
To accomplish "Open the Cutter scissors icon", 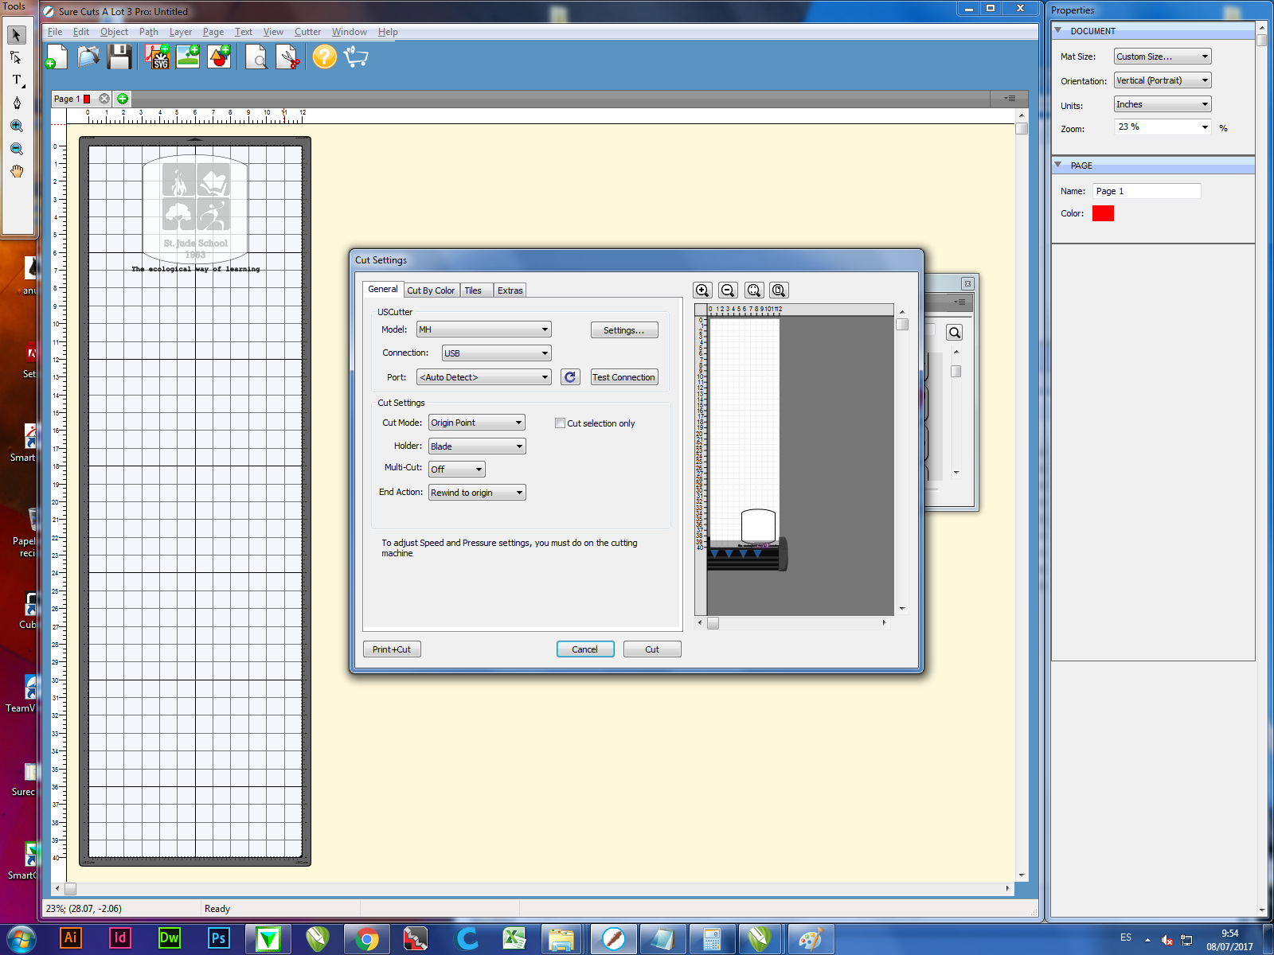I will (x=288, y=57).
